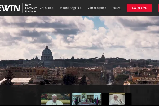Click the Rome skyline hero banner image

tap(79, 50)
